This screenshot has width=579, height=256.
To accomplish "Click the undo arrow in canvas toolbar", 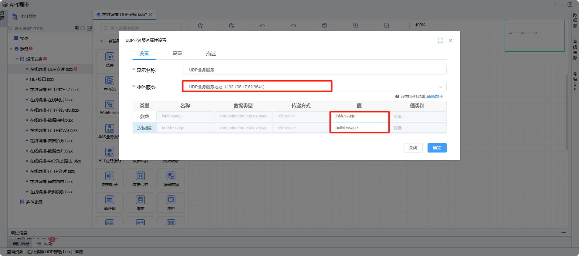I will (x=262, y=25).
